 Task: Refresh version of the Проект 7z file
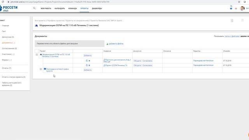tap(87, 65)
